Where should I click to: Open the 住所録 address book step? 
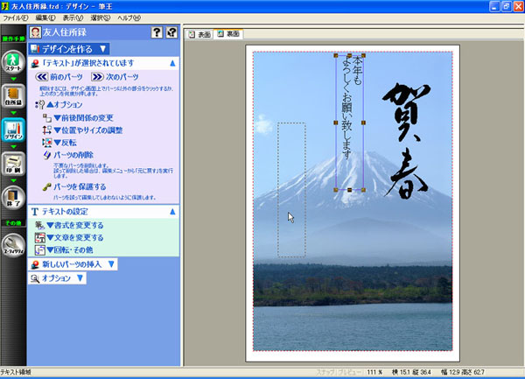coord(13,98)
